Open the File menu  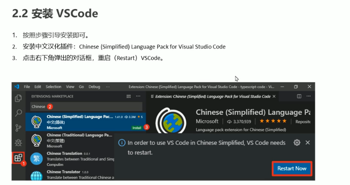click(x=27, y=87)
